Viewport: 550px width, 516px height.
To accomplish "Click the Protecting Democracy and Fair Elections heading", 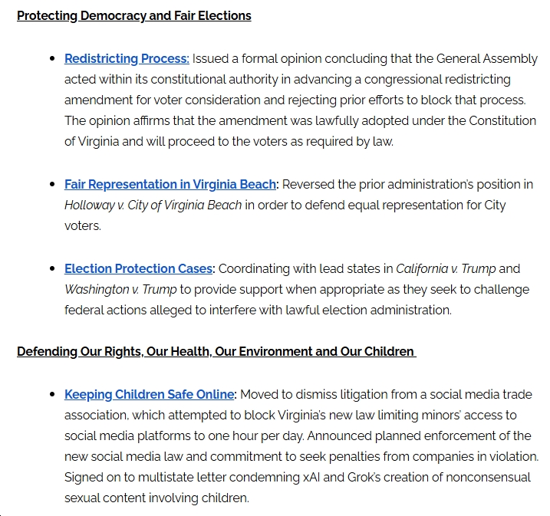I will tap(134, 15).
